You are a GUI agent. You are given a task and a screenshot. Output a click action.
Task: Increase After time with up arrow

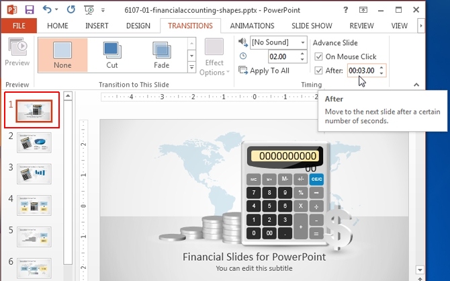click(381, 67)
